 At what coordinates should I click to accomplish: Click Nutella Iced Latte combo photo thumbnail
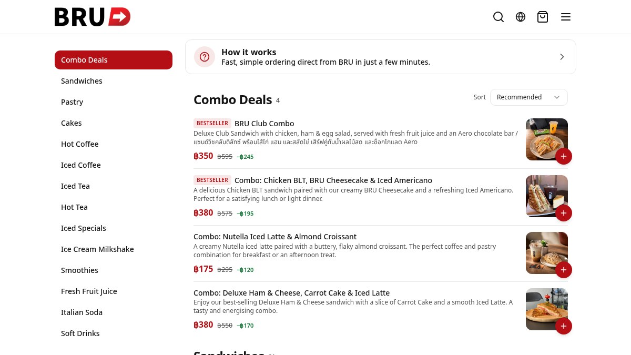(x=547, y=253)
